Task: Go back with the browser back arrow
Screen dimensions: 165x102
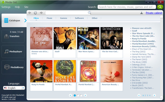Action: 30,13
